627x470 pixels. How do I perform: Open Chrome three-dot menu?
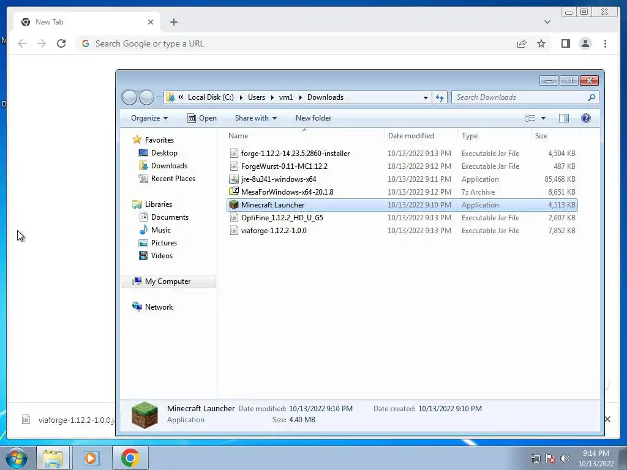605,43
